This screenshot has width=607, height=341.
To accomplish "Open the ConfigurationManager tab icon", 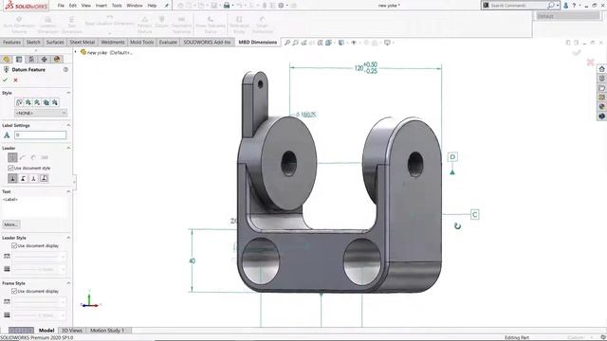I will pos(31,59).
